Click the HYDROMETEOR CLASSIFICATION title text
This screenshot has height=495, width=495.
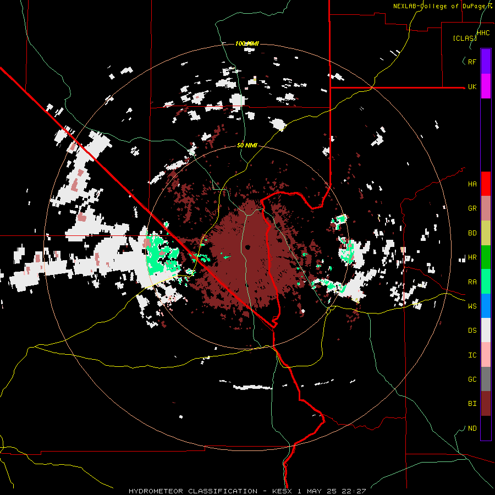pyautogui.click(x=193, y=491)
